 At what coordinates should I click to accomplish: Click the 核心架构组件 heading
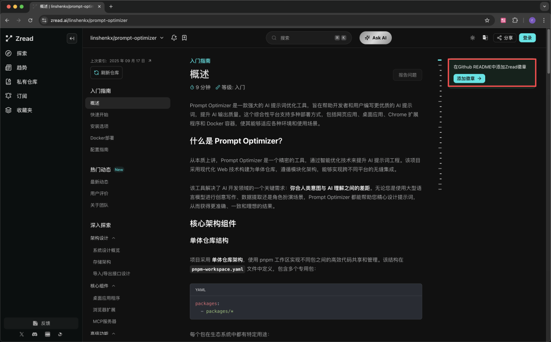click(213, 224)
